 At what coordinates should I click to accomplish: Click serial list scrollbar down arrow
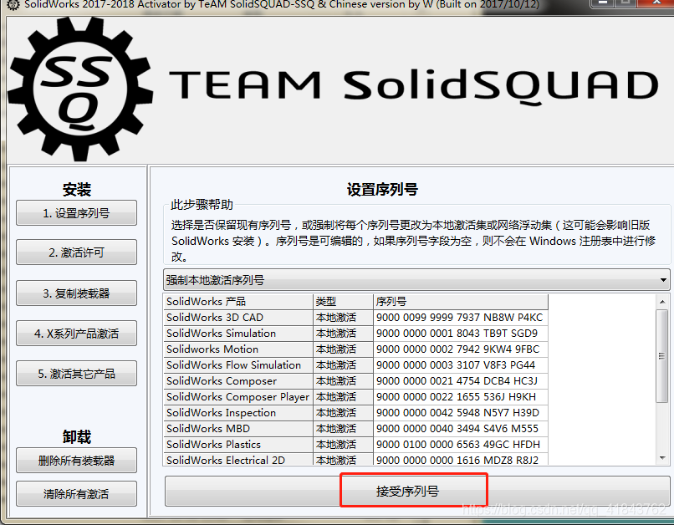coord(662,458)
